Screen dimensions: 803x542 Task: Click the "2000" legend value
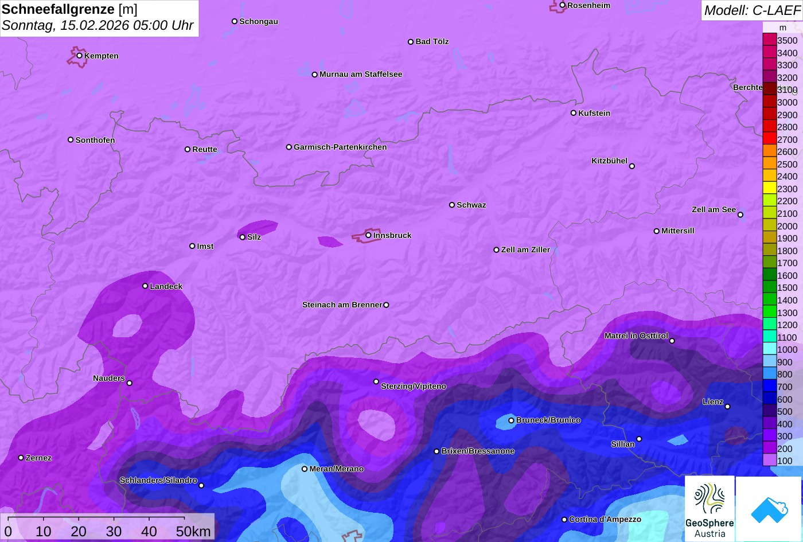(x=788, y=226)
